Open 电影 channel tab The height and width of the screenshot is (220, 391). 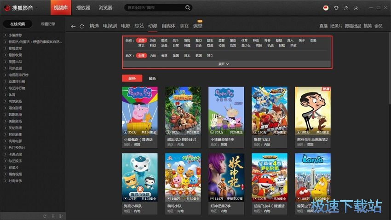(x=126, y=26)
